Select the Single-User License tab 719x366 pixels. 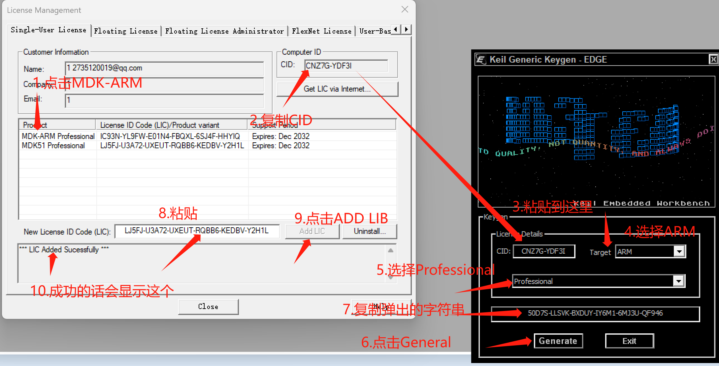click(48, 30)
